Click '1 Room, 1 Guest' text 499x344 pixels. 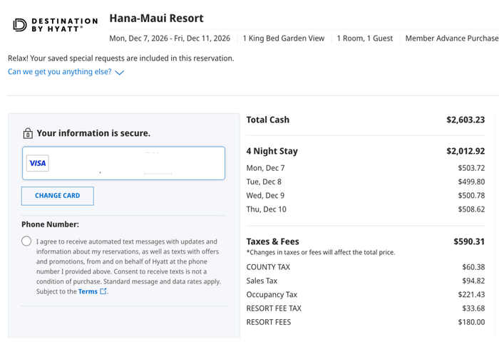coord(365,38)
